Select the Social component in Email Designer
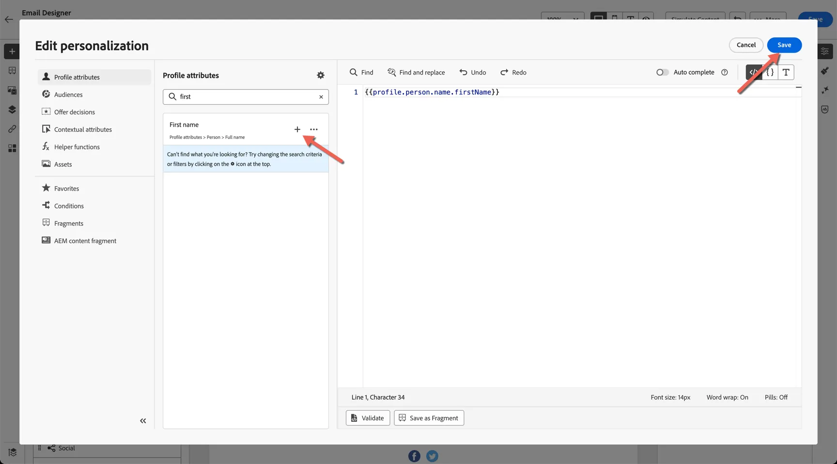 point(107,449)
